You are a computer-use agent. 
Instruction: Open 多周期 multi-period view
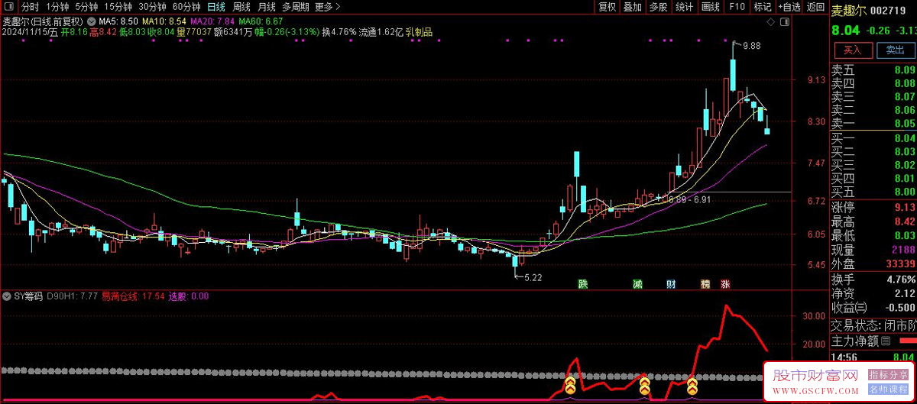(296, 7)
